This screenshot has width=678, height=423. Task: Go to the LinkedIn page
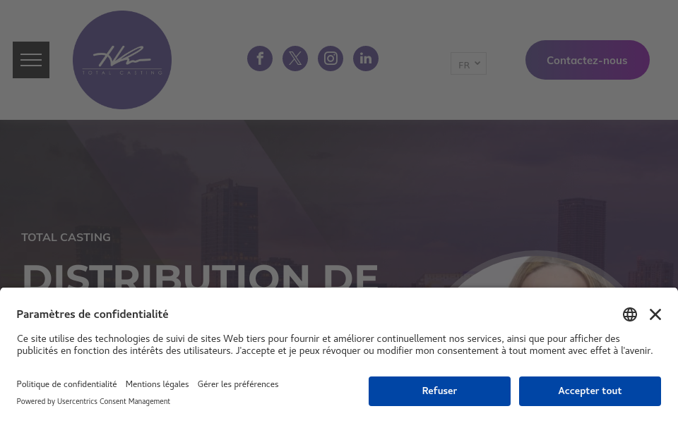366,59
